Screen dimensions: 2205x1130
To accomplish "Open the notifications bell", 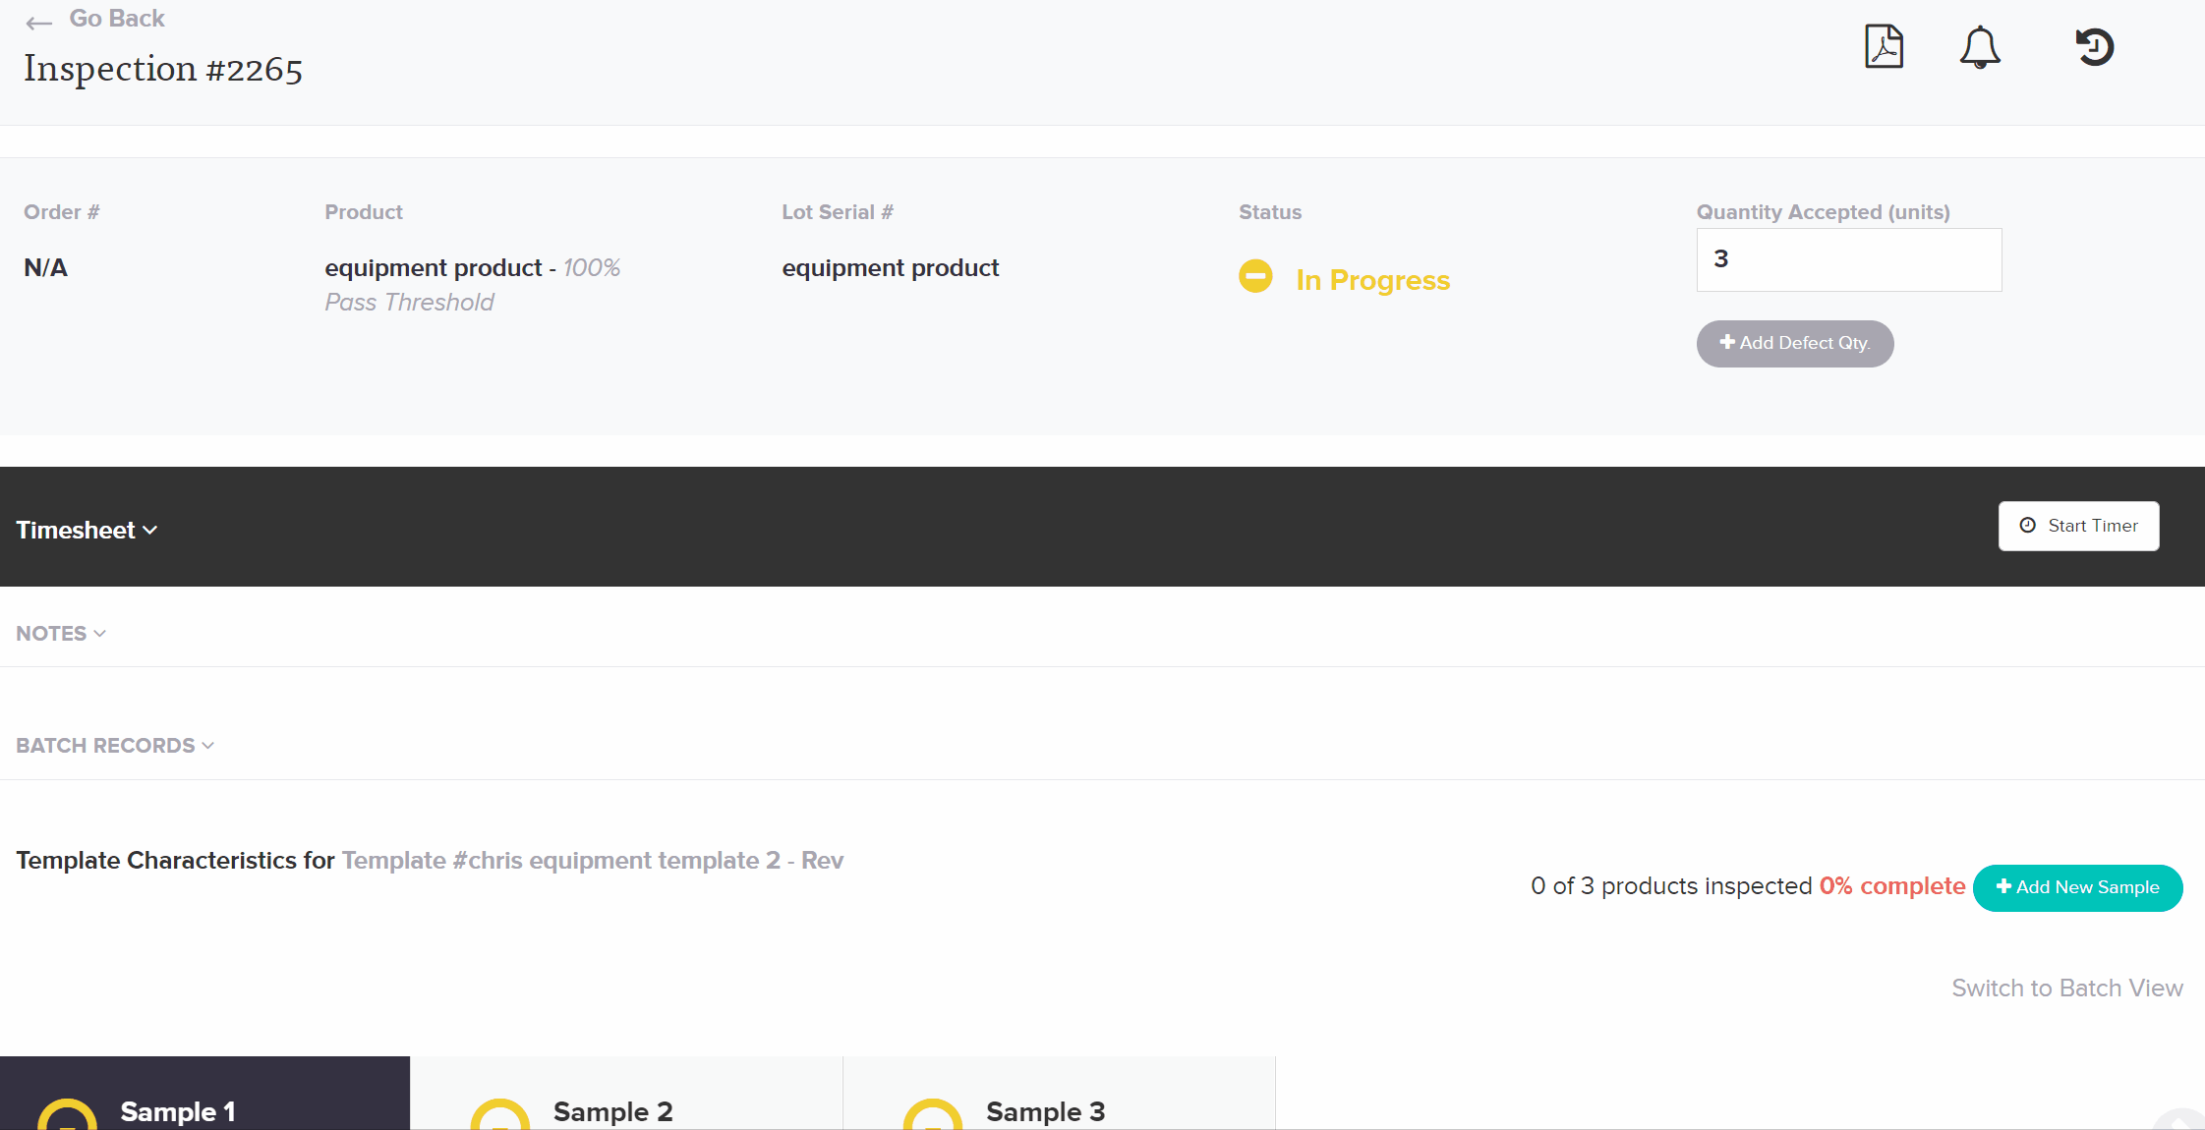I will pyautogui.click(x=1979, y=46).
